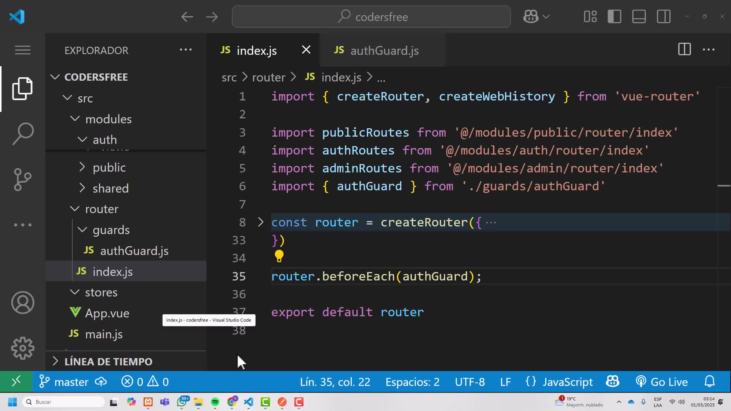Image resolution: width=731 pixels, height=411 pixels.
Task: Start the server with Go Live
Action: 662,382
